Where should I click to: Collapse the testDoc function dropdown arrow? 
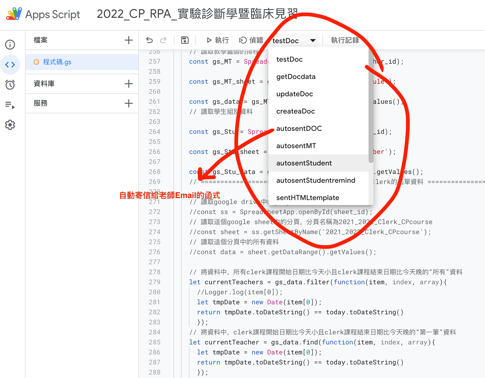click(x=313, y=40)
